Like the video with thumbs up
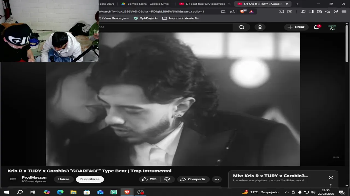This screenshot has height=196, width=350. coord(149,179)
